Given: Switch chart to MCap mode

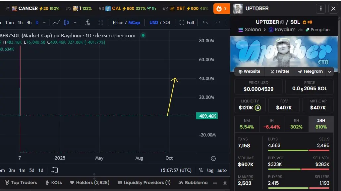Looking at the screenshot, I should point(134,22).
